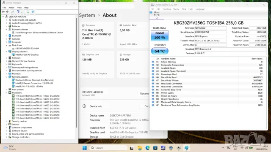Open Microsoft Store from the taskbar
271x152 pixels.
[155, 148]
